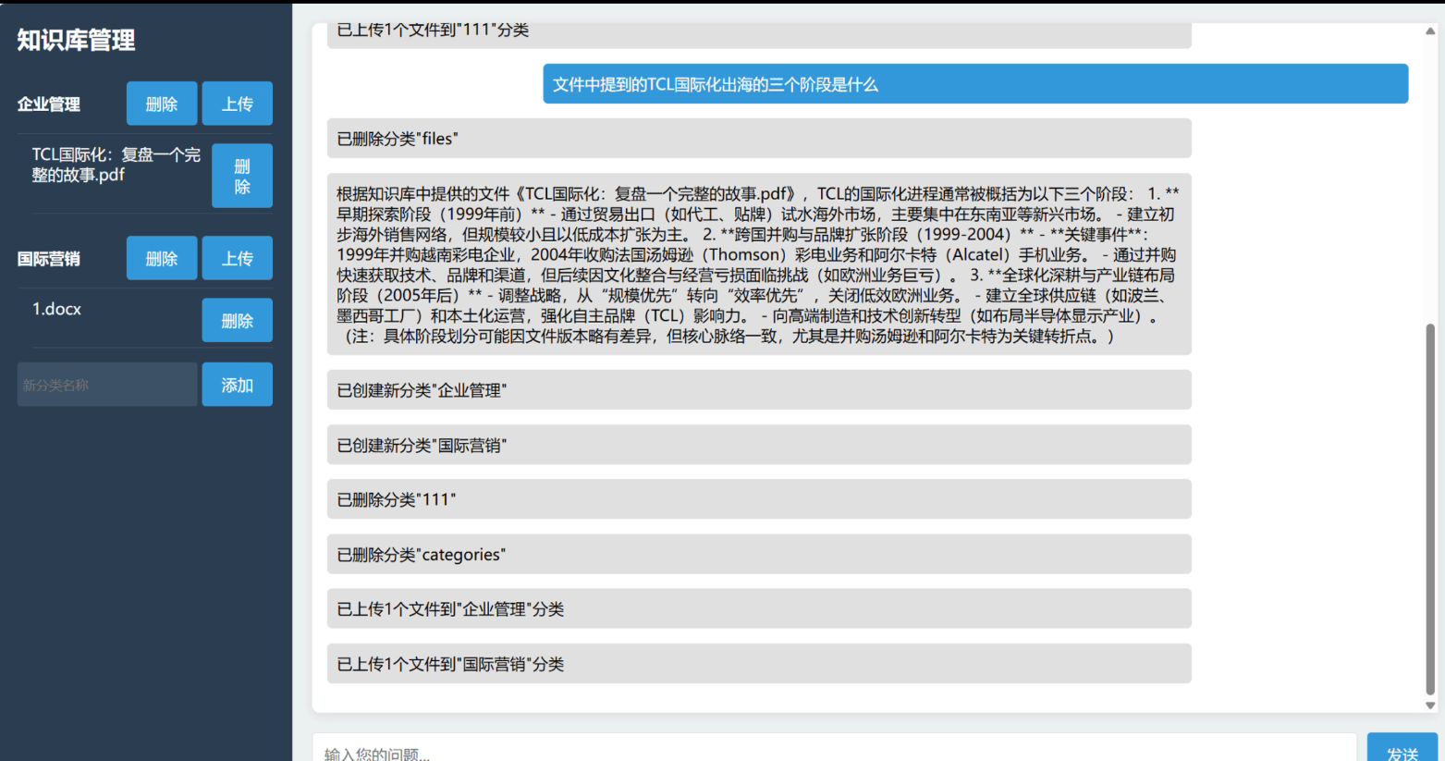Click the message 已上传1个文件到"企业管理"分类
Viewport: 1445px width, 761px height.
[x=759, y=608]
